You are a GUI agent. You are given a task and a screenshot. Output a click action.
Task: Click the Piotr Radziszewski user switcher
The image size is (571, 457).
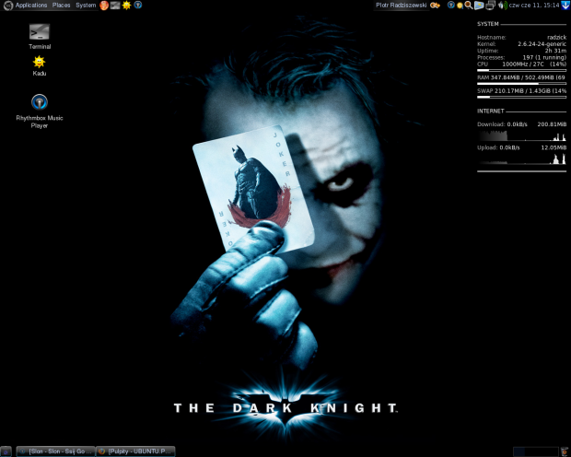point(401,6)
